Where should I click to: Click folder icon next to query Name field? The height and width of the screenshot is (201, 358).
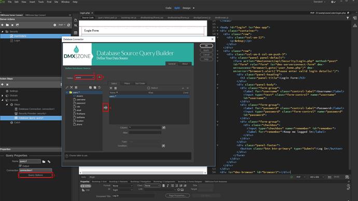tap(44, 162)
